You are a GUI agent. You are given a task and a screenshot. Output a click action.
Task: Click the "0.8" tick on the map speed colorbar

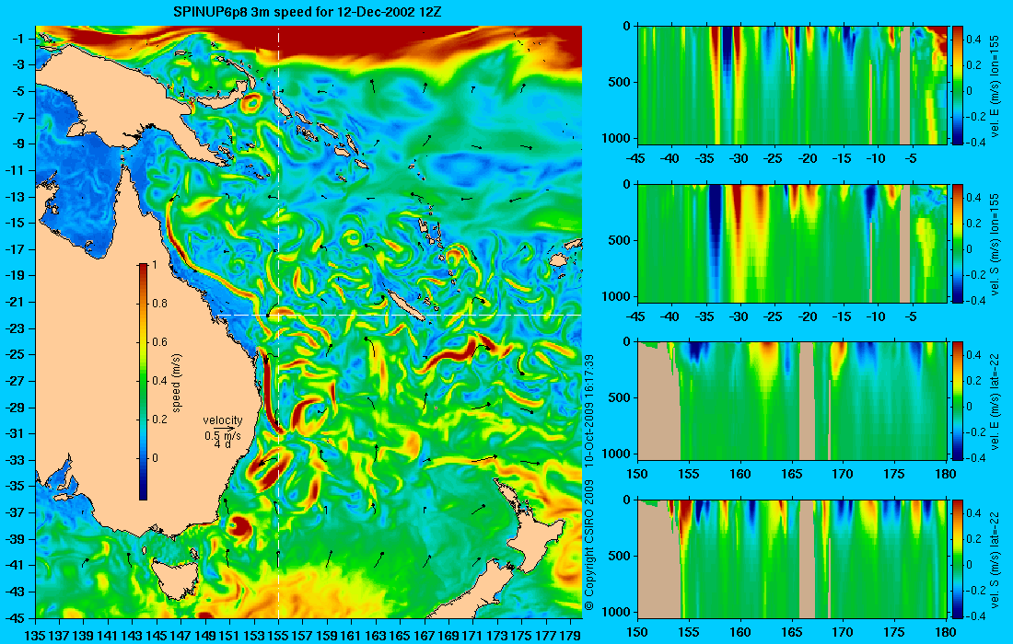tap(159, 304)
